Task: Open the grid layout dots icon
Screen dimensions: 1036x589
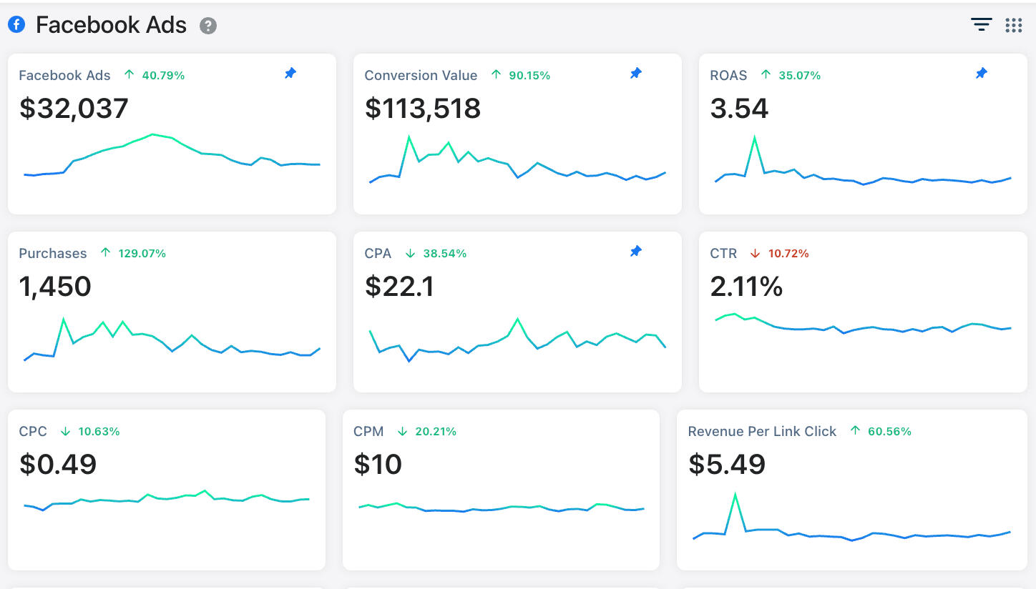Action: click(1013, 25)
